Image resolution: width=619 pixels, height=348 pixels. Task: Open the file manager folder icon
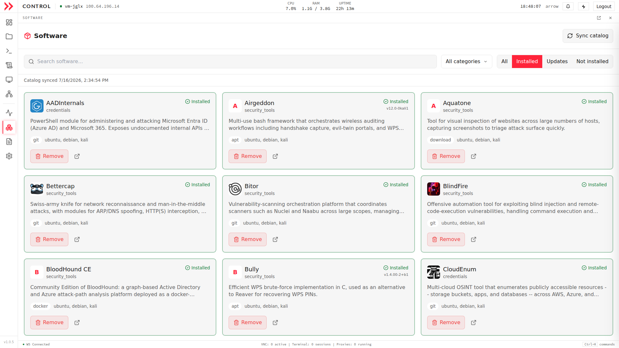click(9, 36)
